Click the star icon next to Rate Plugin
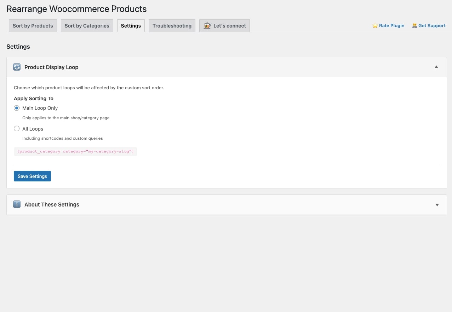452x312 pixels. point(374,25)
